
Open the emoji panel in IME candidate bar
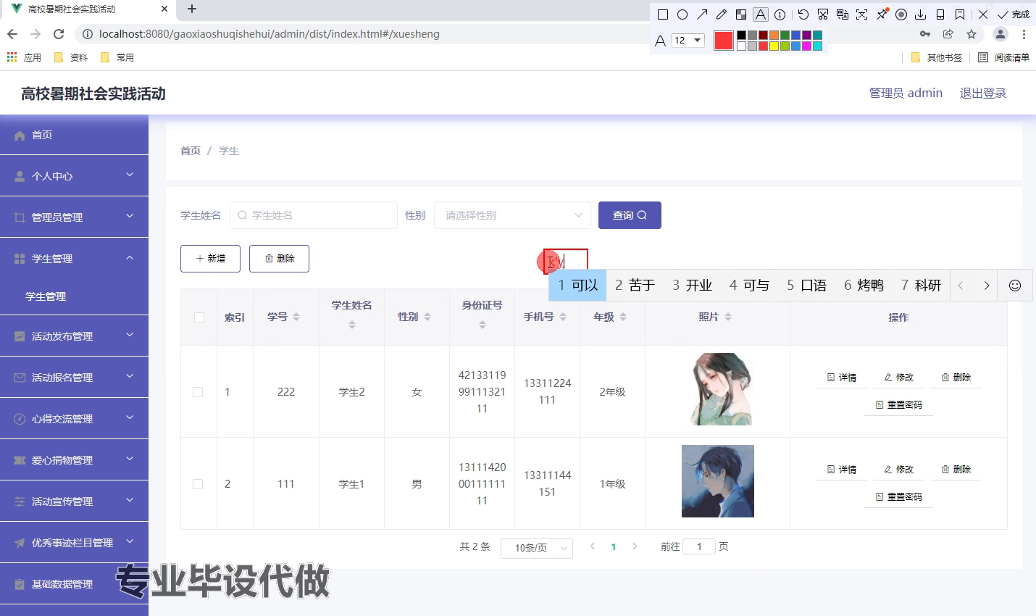(x=1015, y=286)
